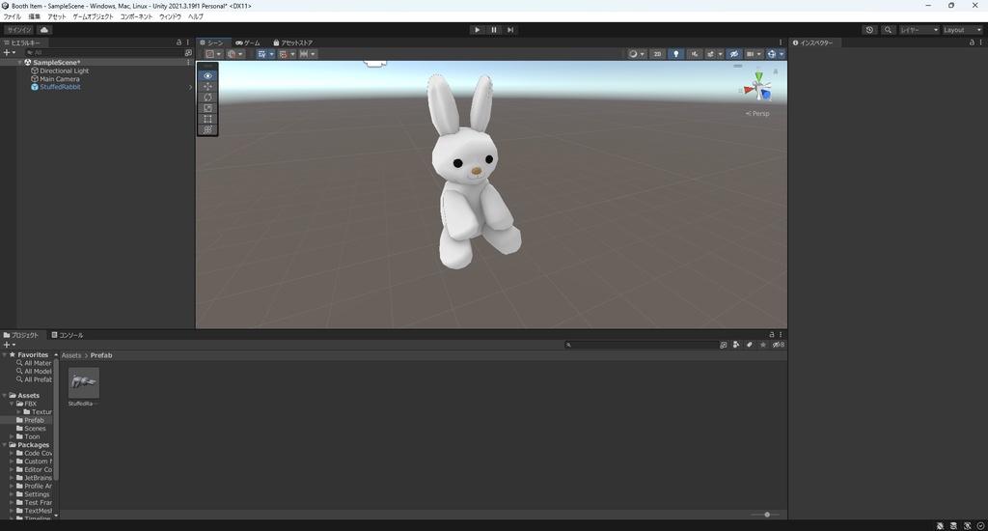
Task: Open the アセット menu
Action: pyautogui.click(x=57, y=17)
